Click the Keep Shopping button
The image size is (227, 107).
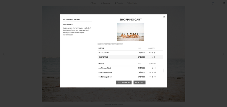pos(124,82)
